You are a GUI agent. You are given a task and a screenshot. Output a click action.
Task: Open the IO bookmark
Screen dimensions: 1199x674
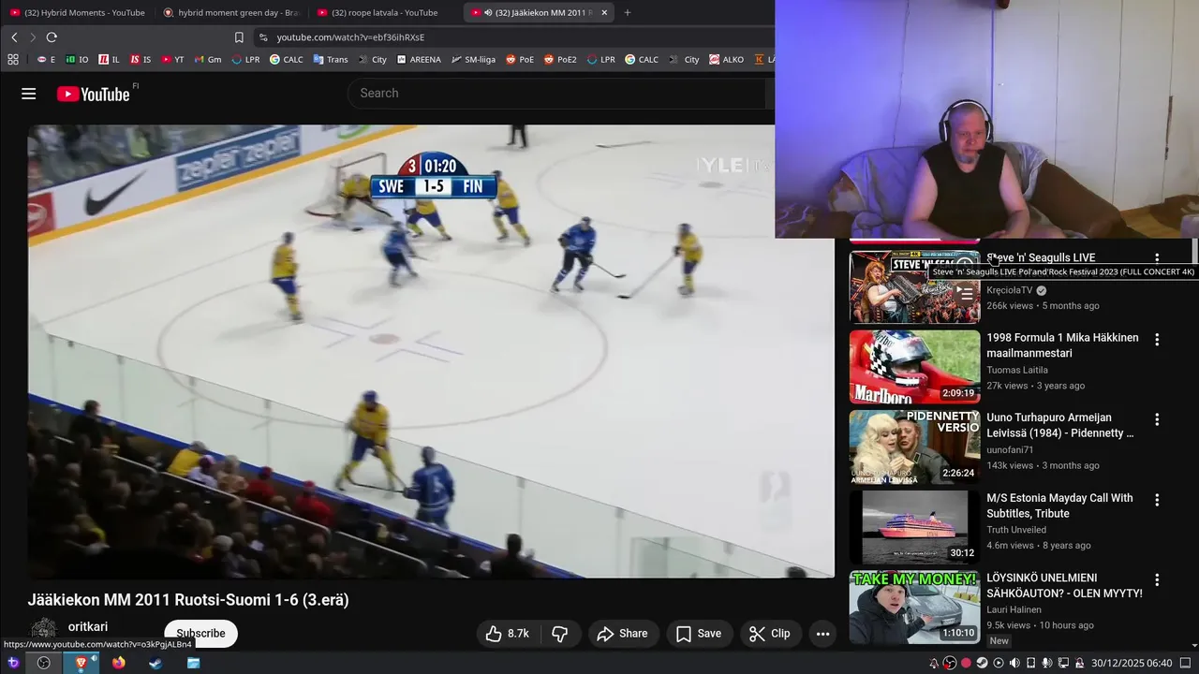pos(77,59)
